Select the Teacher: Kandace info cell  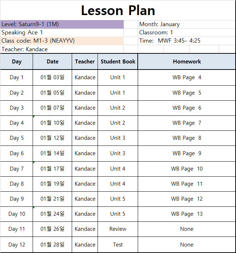click(x=62, y=49)
